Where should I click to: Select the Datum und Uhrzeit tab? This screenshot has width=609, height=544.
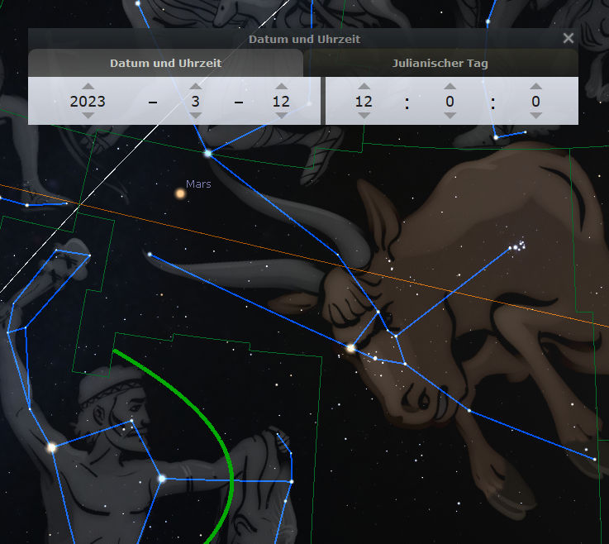pyautogui.click(x=165, y=63)
